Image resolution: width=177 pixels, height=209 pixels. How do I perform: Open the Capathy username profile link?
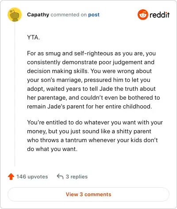(x=38, y=15)
